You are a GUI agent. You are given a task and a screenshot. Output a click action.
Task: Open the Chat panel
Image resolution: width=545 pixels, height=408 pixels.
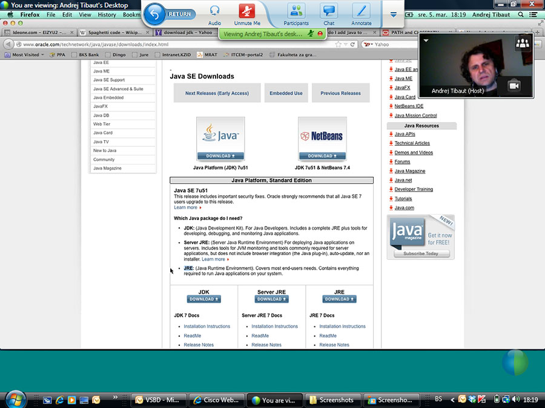click(x=329, y=15)
